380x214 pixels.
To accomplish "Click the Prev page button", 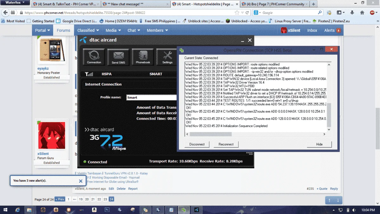I will [60, 199].
